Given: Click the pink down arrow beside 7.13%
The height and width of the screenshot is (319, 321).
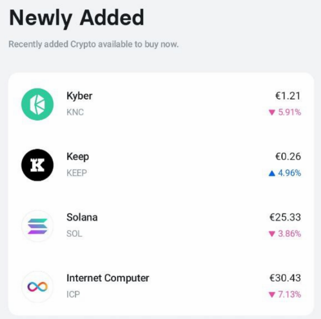Looking at the screenshot, I should click(271, 295).
